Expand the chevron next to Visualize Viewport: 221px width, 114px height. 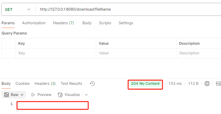point(86,95)
